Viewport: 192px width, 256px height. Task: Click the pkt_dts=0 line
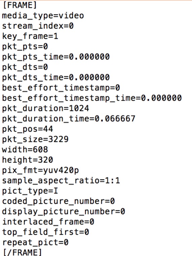[x=25, y=67]
